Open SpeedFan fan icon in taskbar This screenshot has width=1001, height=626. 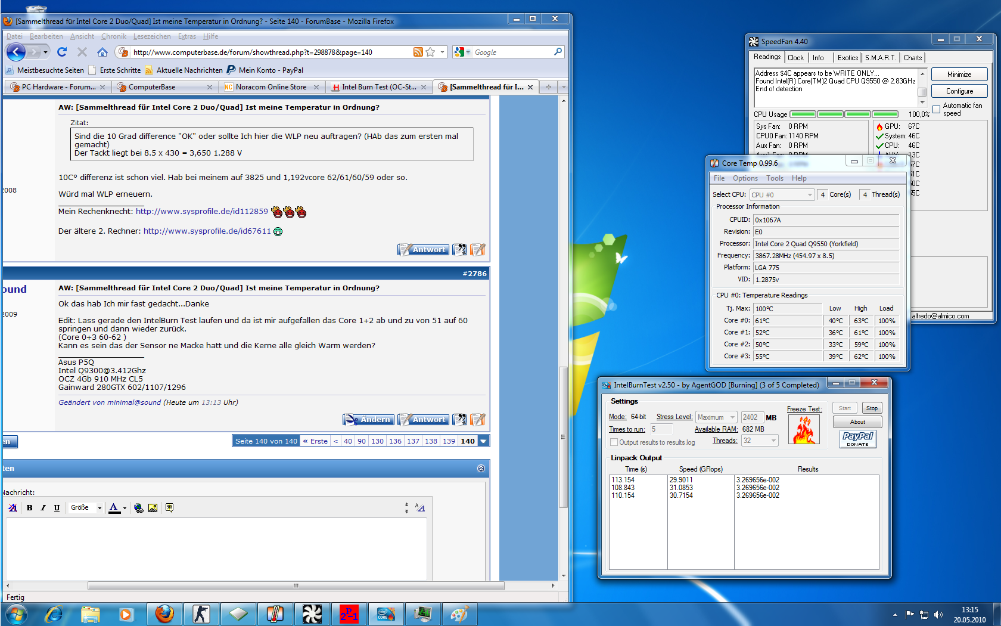coord(312,614)
